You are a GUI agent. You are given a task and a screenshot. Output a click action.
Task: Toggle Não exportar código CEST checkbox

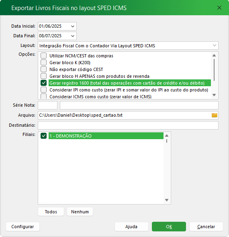click(x=43, y=69)
